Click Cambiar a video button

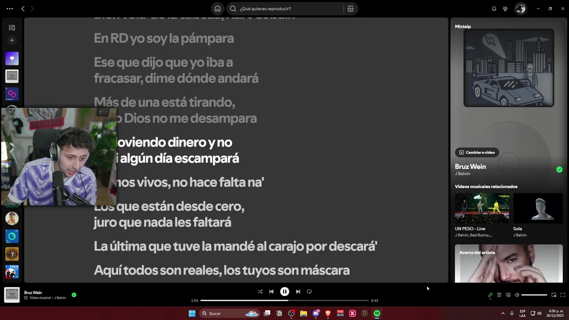tap(477, 152)
